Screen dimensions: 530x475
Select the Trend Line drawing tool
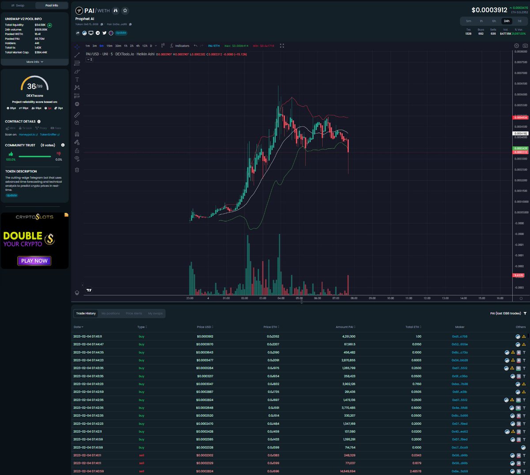point(77,56)
